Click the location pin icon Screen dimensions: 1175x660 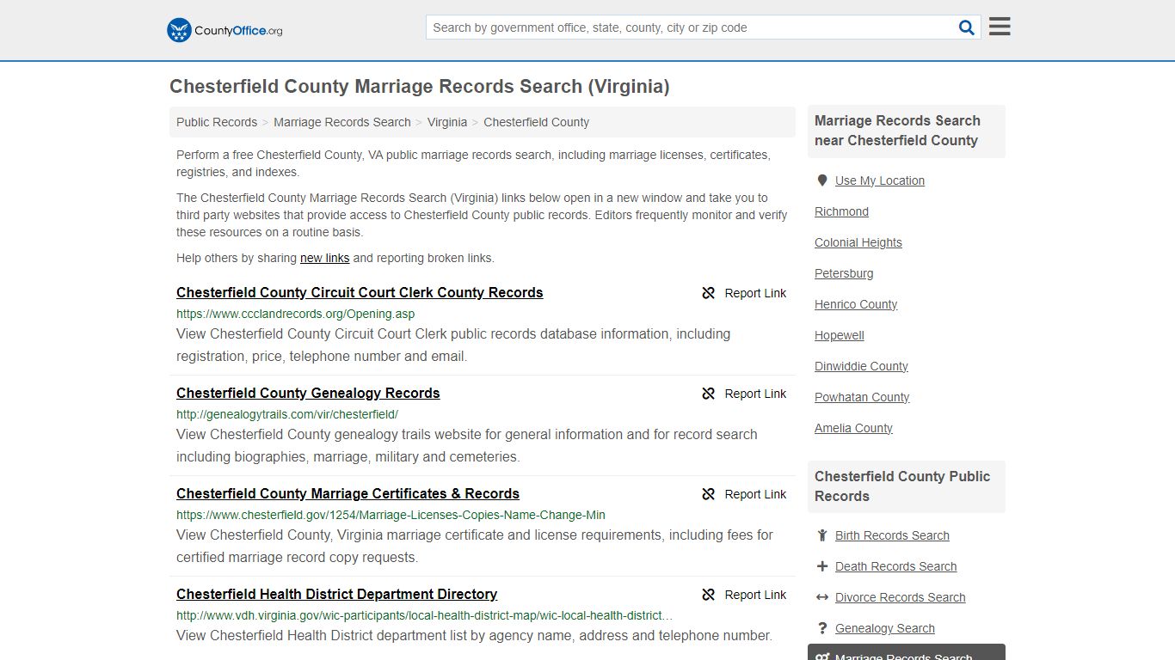click(x=822, y=180)
